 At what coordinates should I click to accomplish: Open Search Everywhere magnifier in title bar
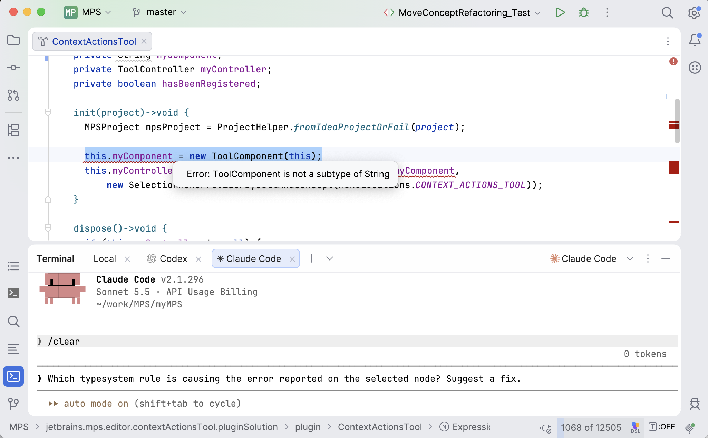pos(667,13)
